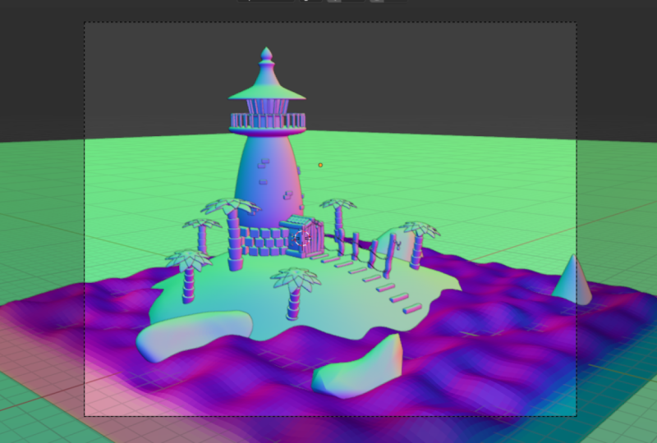
Task: Select the palm tree at the island's far right
Action: (x=418, y=244)
